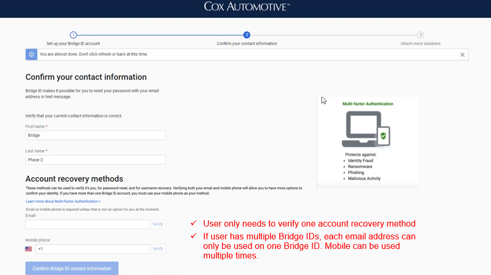
Task: Click the 'Ransomware' bullet item
Action: [x=360, y=166]
